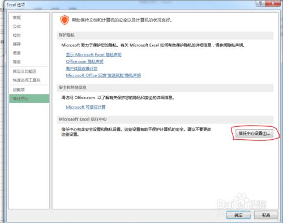The height and width of the screenshot is (223, 283).
Task: Select the highlighted 信任中心 category
Action: (x=29, y=98)
